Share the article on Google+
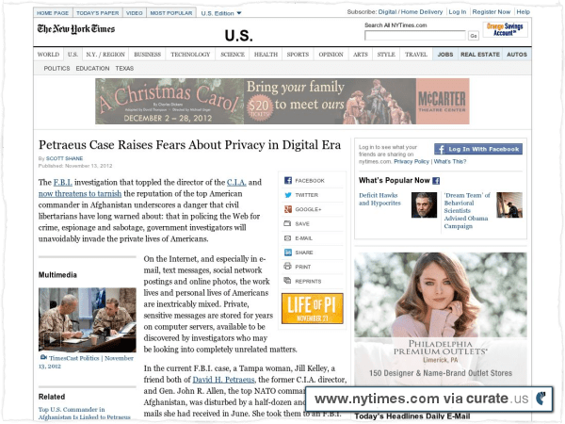Screen dimensions: 565x424 [287, 209]
